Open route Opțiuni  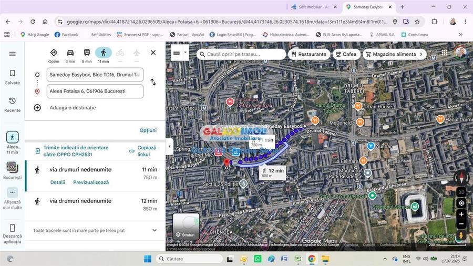148,130
